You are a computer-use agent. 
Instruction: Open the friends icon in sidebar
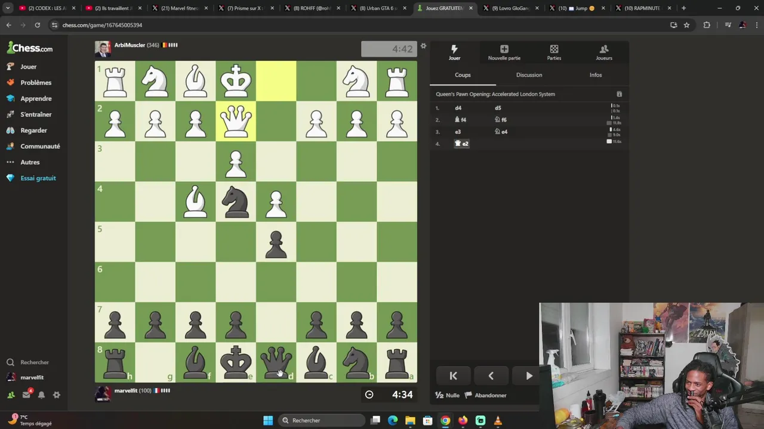11,395
